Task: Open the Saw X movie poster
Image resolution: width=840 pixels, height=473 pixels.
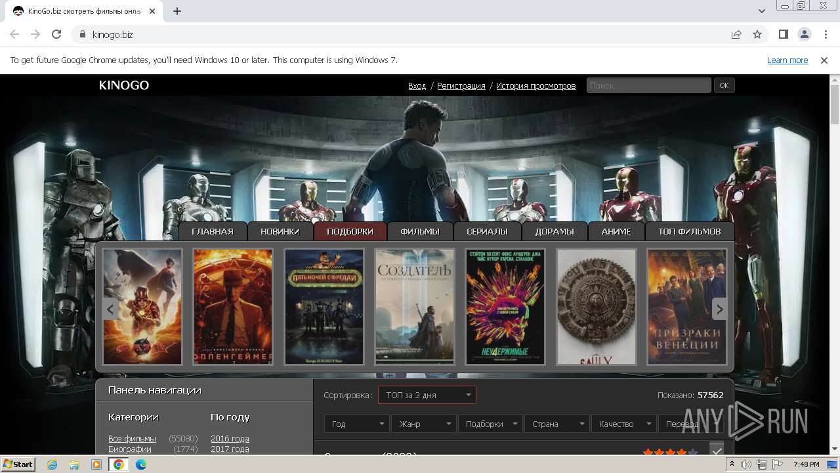Action: click(597, 307)
